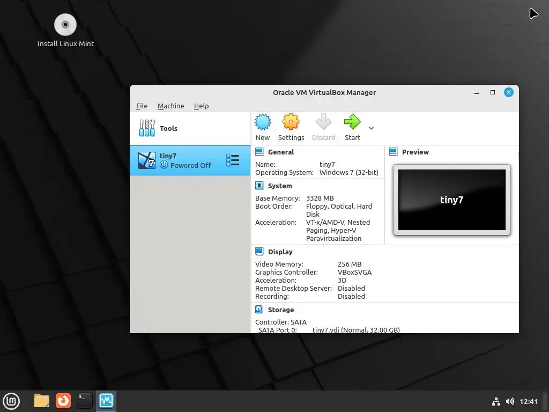Image resolution: width=549 pixels, height=412 pixels.
Task: Open Settings with the gear icon
Action: click(291, 122)
